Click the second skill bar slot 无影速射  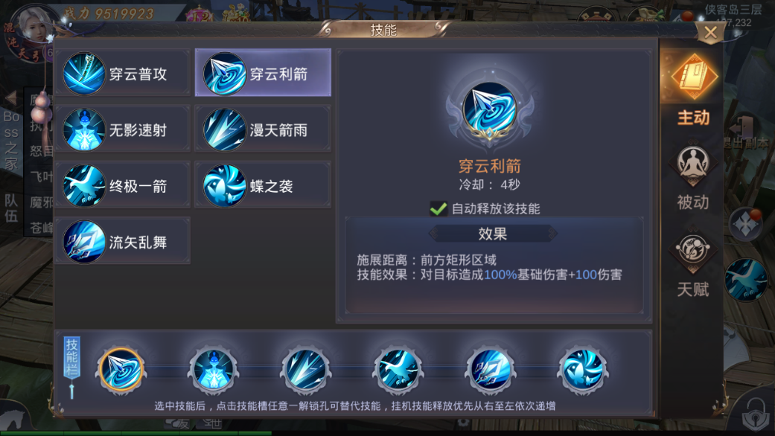pyautogui.click(x=214, y=370)
